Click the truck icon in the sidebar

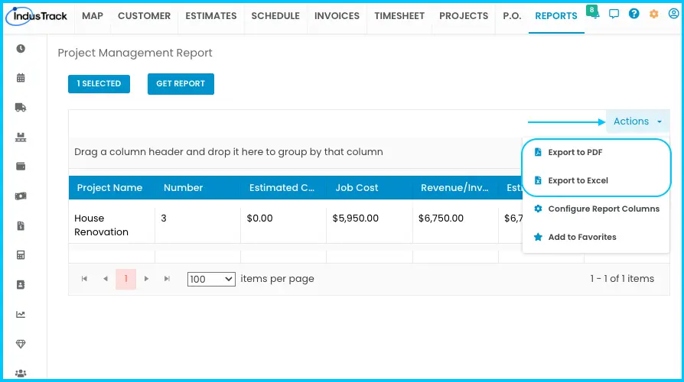(21, 108)
